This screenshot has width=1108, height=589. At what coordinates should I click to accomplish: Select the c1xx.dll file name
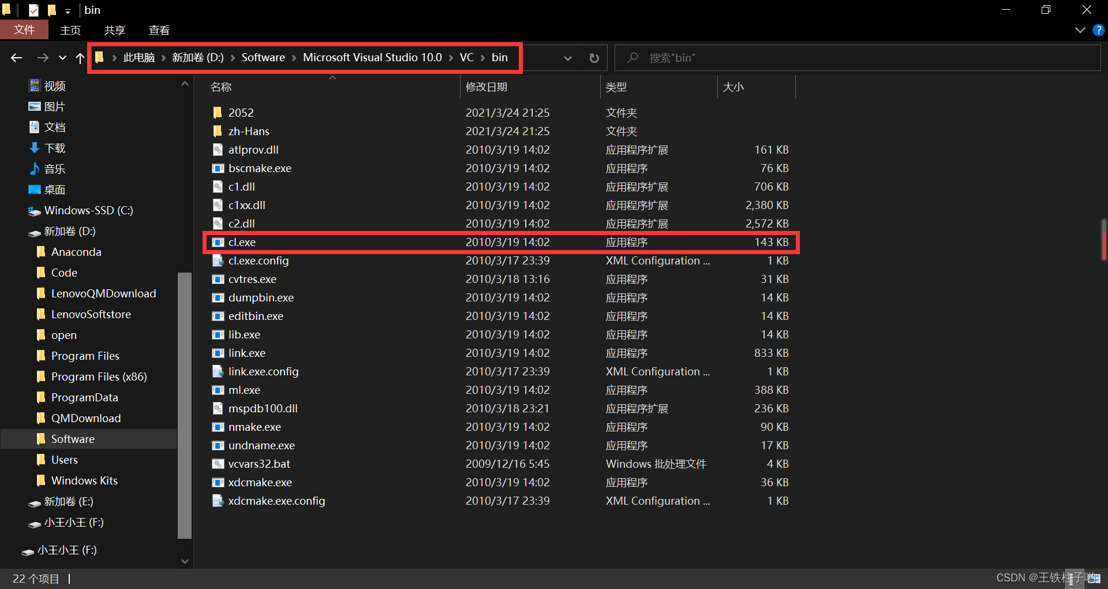[x=246, y=206]
